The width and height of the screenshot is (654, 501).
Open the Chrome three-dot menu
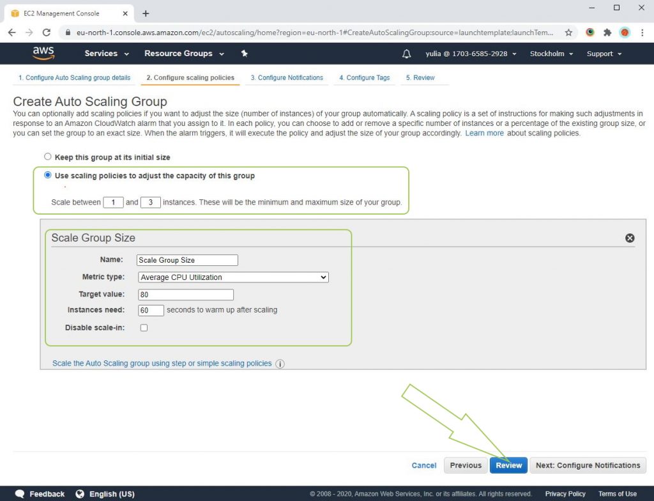pos(643,33)
